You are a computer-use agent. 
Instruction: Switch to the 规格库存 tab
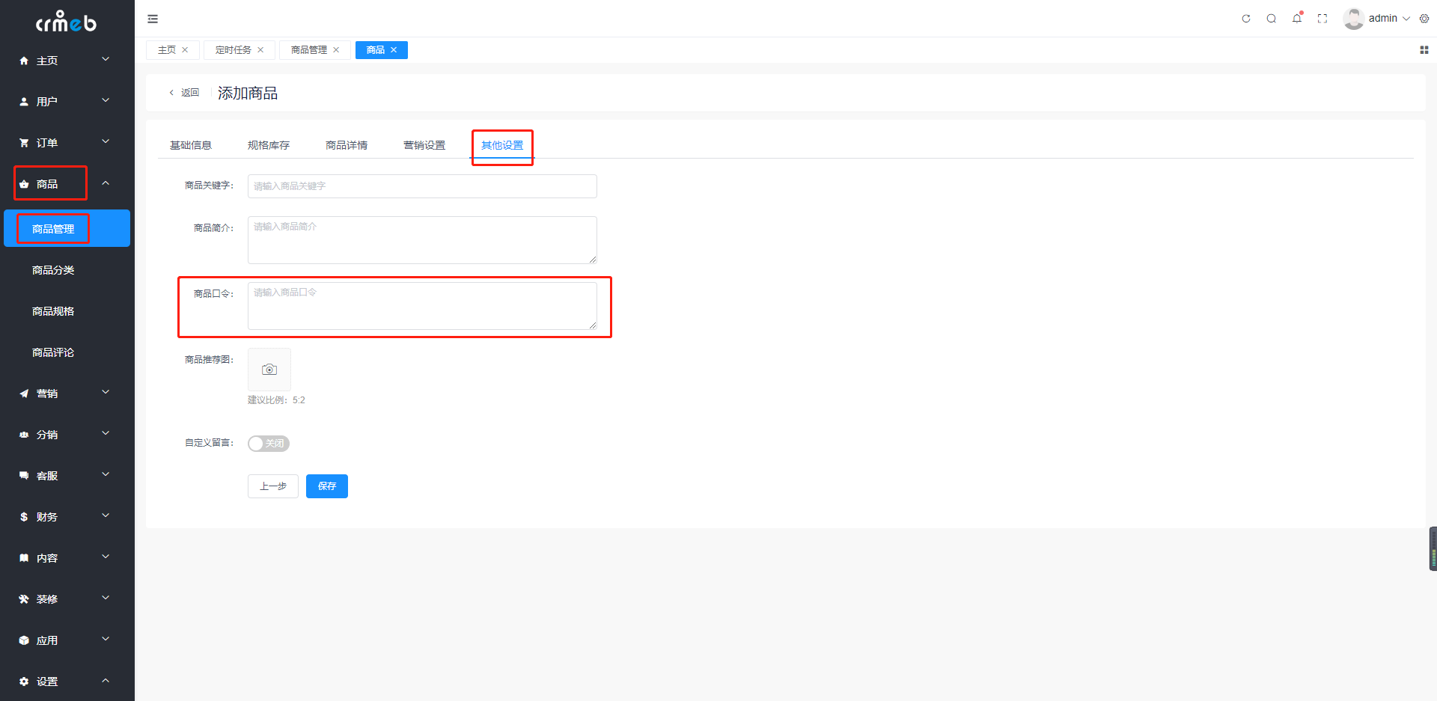[269, 145]
